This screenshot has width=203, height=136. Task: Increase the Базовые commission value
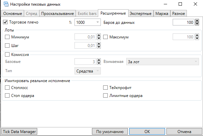coord(99,60)
